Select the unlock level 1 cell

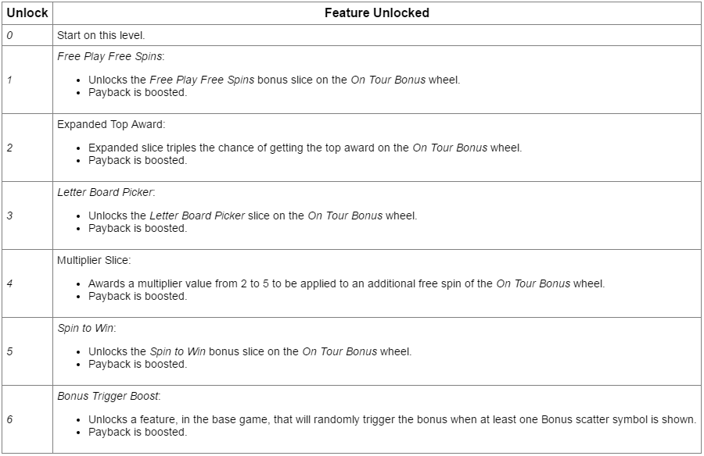(27, 80)
